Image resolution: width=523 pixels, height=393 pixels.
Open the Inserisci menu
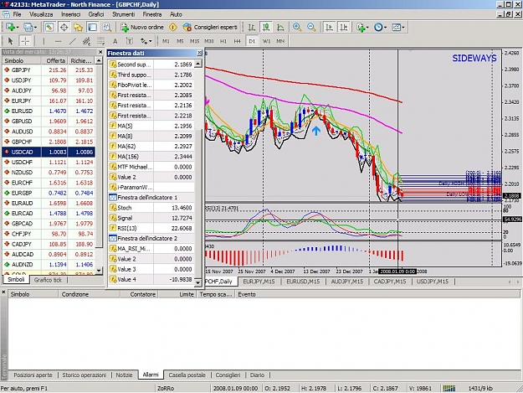tap(71, 14)
